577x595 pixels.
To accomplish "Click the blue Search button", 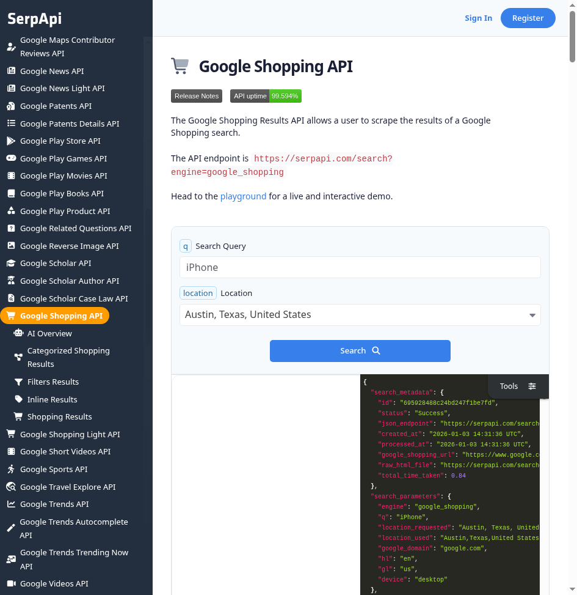I will point(360,350).
